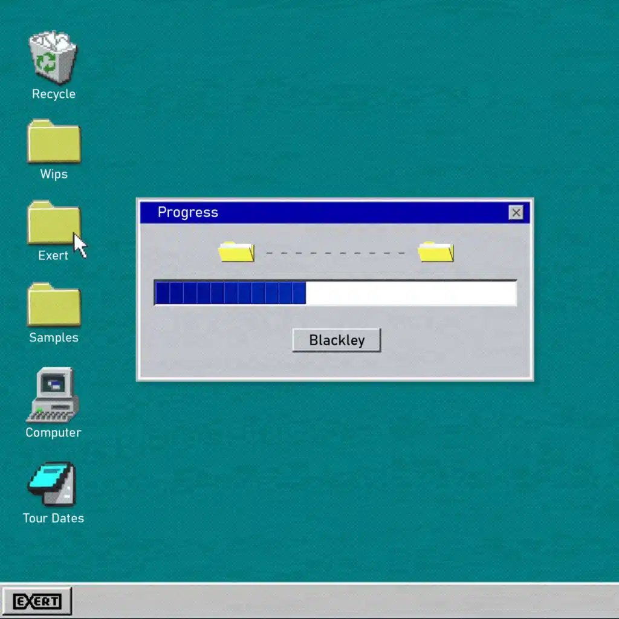
Task: Close the Progress dialog window
Action: coord(516,213)
